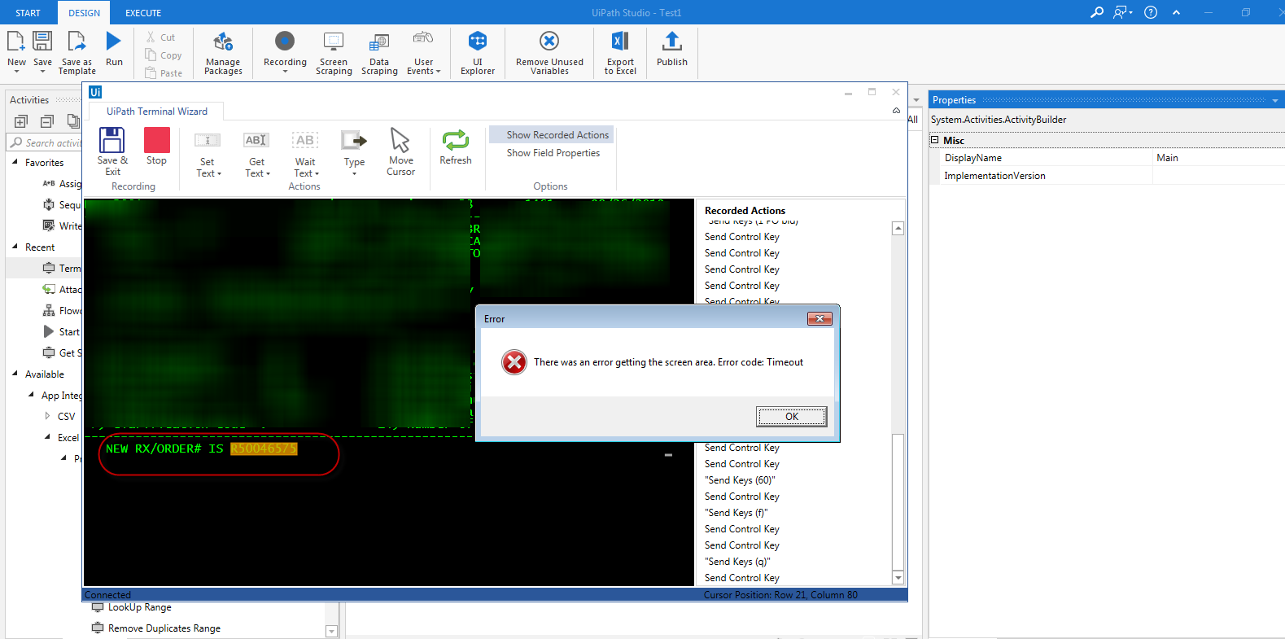The width and height of the screenshot is (1285, 639).
Task: Start the Data Scraping wizard
Action: [379, 53]
